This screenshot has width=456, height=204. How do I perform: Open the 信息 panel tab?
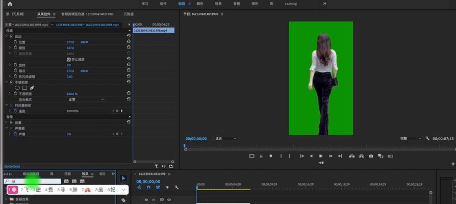click(67, 174)
